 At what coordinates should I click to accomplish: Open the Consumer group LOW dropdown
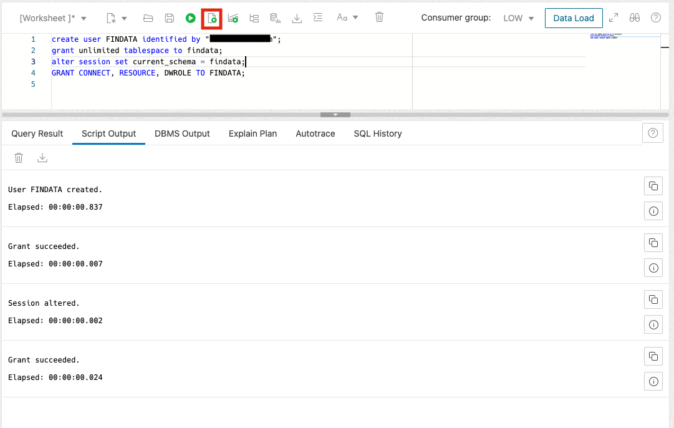(x=518, y=18)
